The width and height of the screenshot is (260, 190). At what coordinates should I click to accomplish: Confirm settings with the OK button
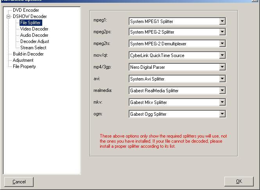click(239, 181)
